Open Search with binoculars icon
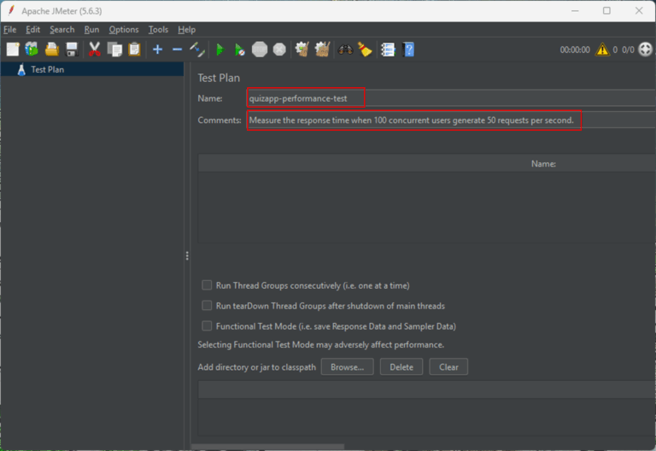The height and width of the screenshot is (451, 656). click(x=346, y=50)
